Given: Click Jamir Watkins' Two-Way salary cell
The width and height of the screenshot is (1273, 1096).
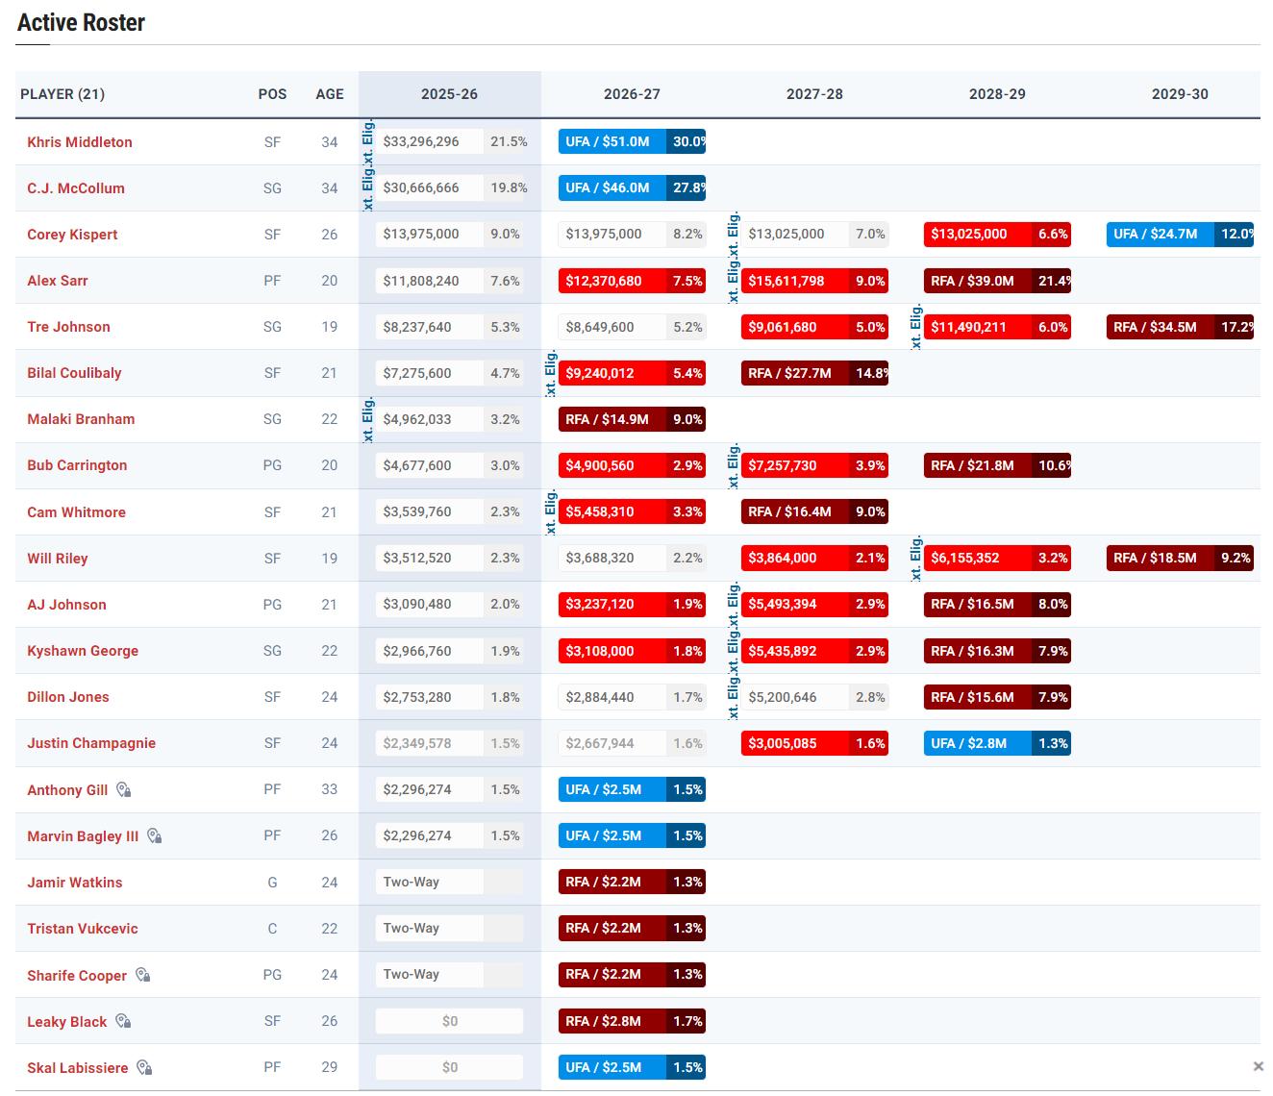Looking at the screenshot, I should click(429, 882).
